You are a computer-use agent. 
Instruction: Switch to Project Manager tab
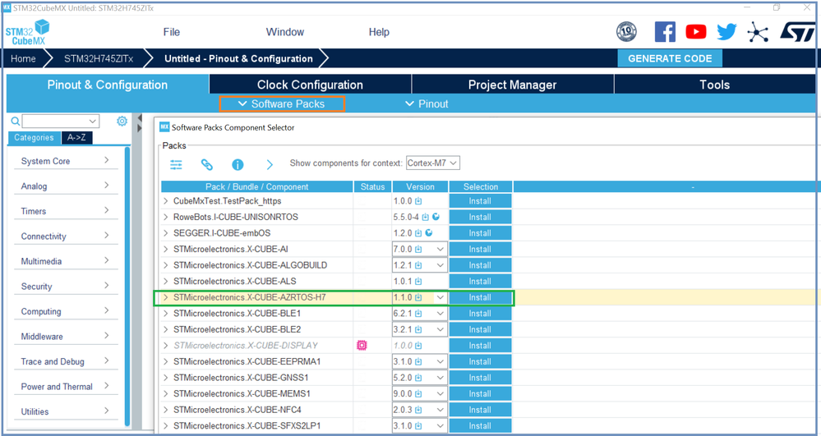(513, 85)
